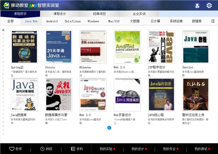This screenshot has height=154, width=218.
Task: Open 我的实验
Action: point(107,149)
